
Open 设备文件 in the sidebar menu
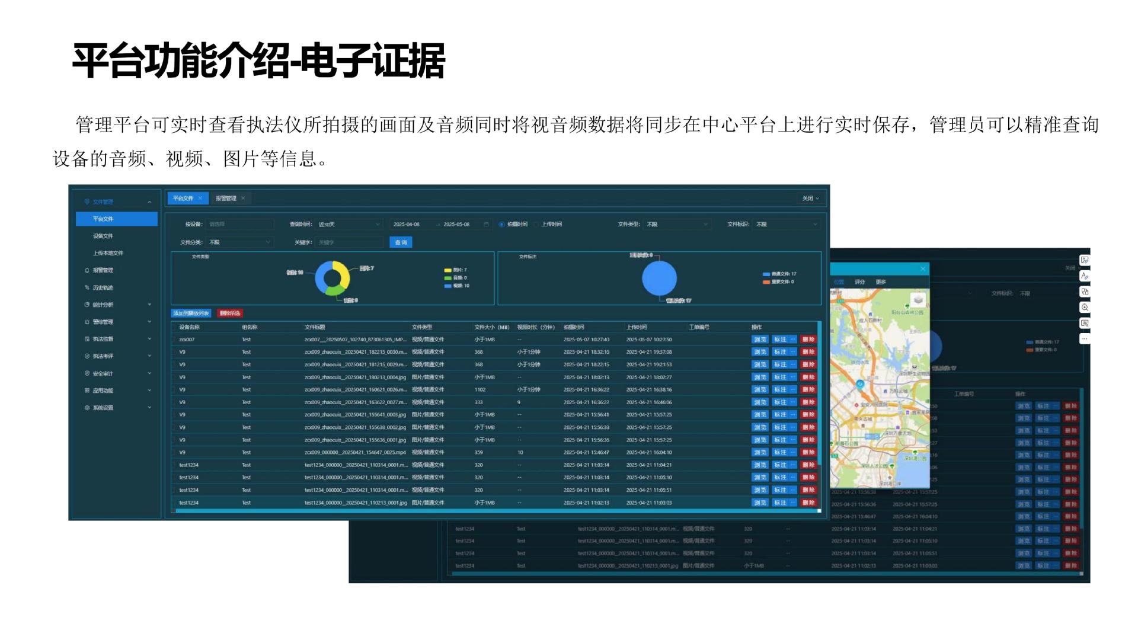103,236
